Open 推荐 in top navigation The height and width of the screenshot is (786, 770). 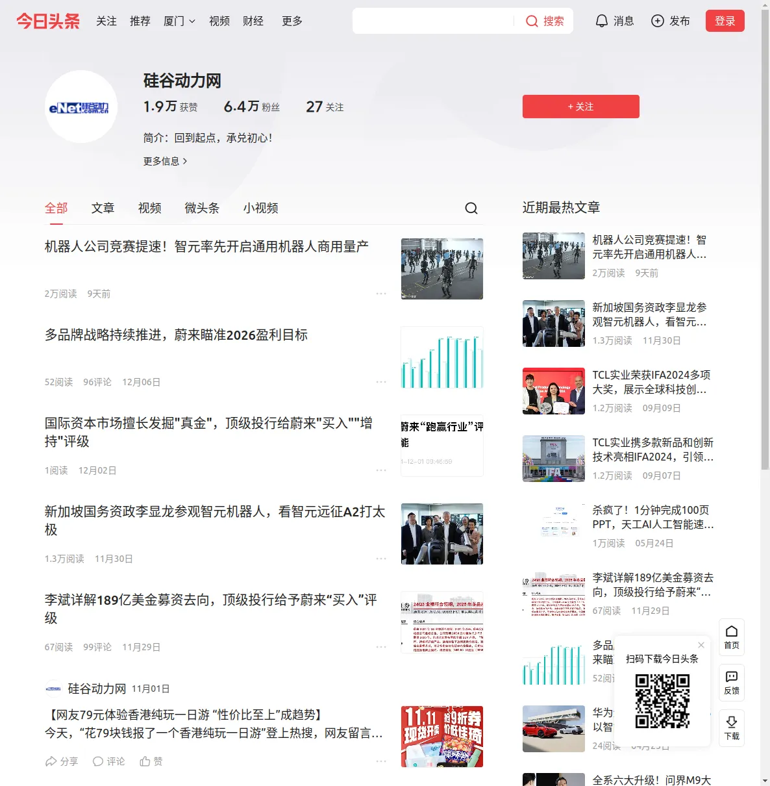[x=140, y=21]
